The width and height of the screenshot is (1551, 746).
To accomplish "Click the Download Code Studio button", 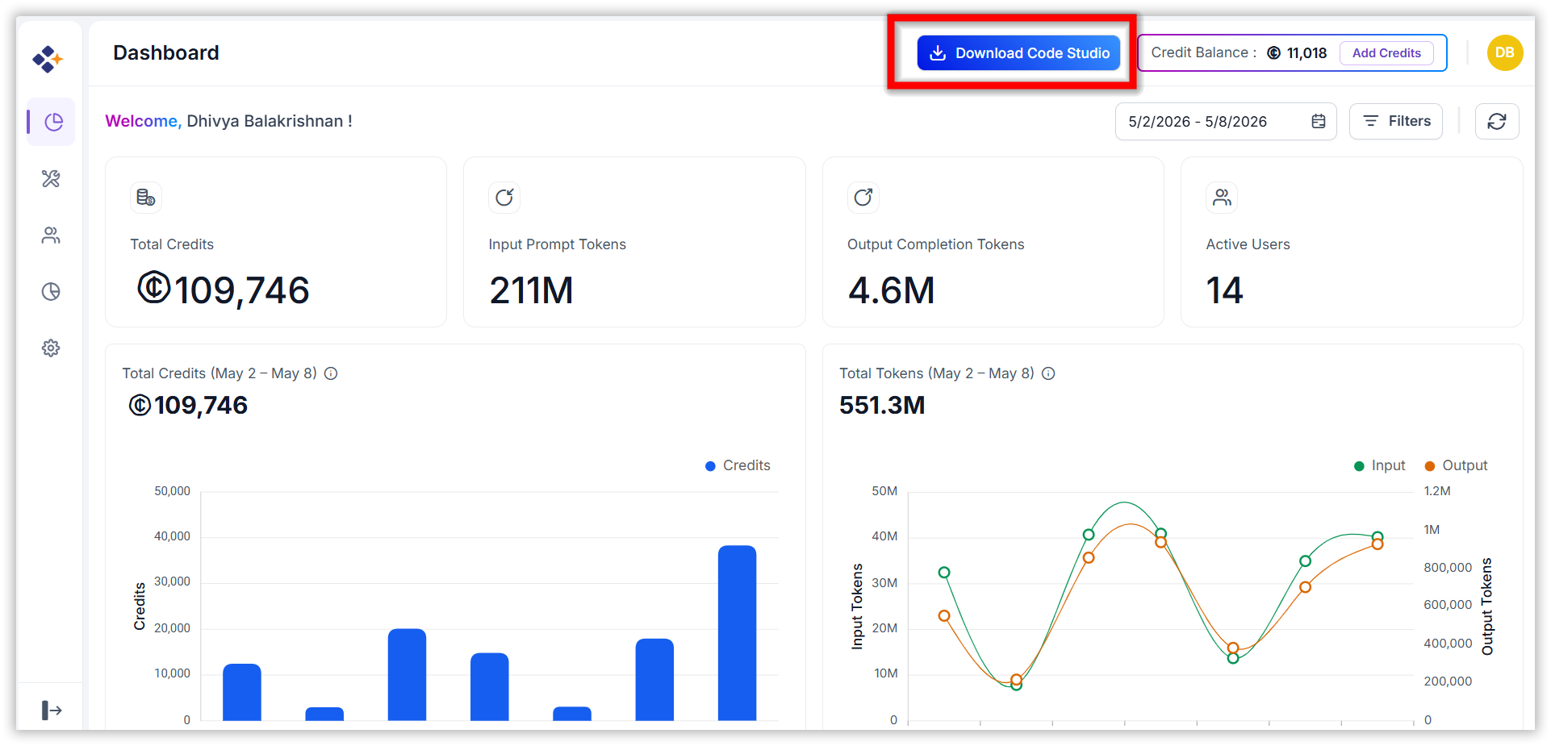I will click(x=1018, y=52).
